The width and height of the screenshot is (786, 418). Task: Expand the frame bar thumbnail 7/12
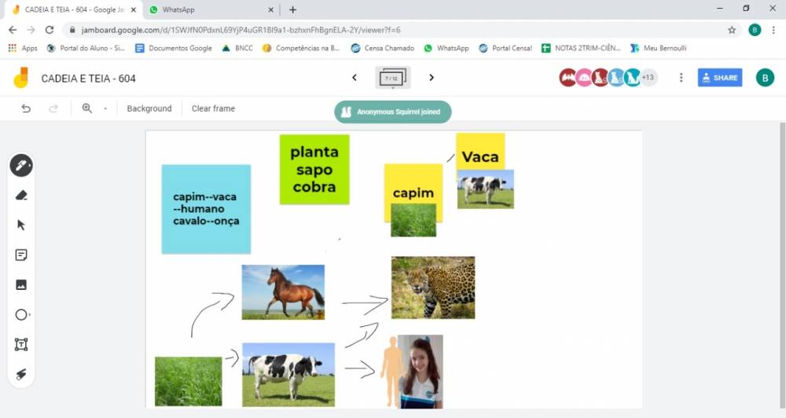[x=392, y=78]
